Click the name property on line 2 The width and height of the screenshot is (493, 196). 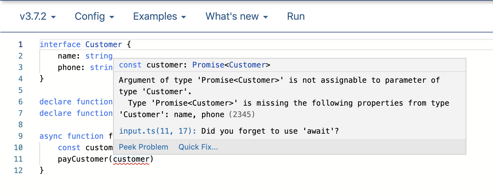tap(67, 56)
